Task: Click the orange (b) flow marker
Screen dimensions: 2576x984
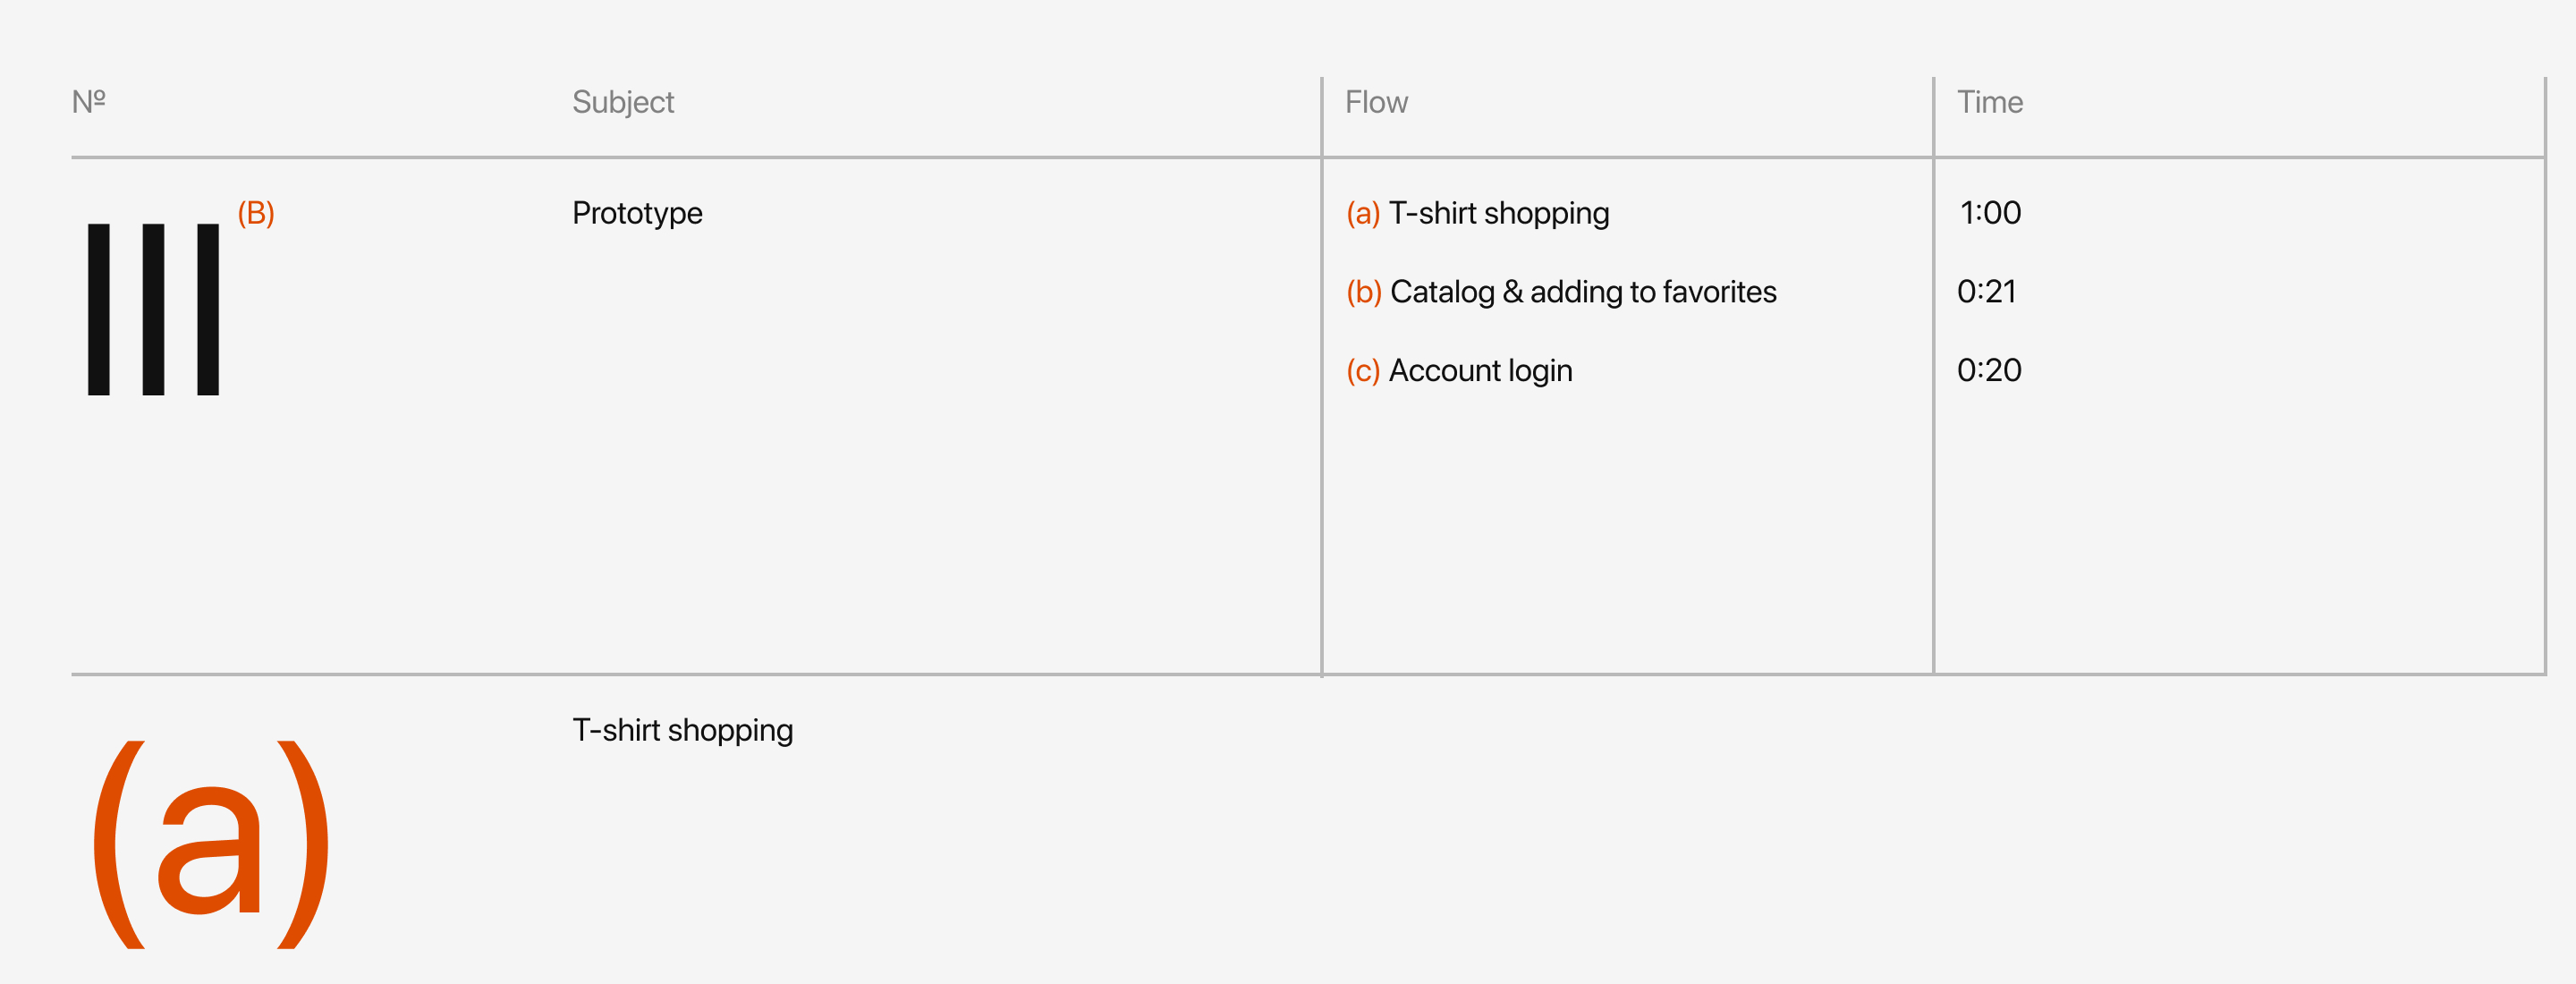Action: [1363, 292]
